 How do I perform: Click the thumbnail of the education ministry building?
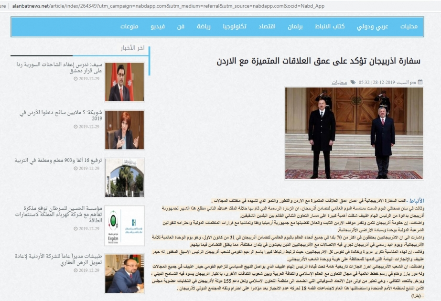click(x=125, y=178)
